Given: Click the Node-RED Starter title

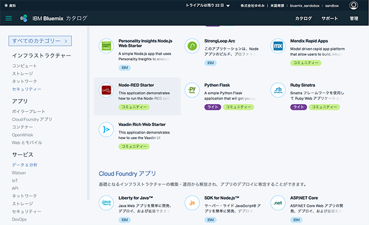Looking at the screenshot, I should 136,85.
